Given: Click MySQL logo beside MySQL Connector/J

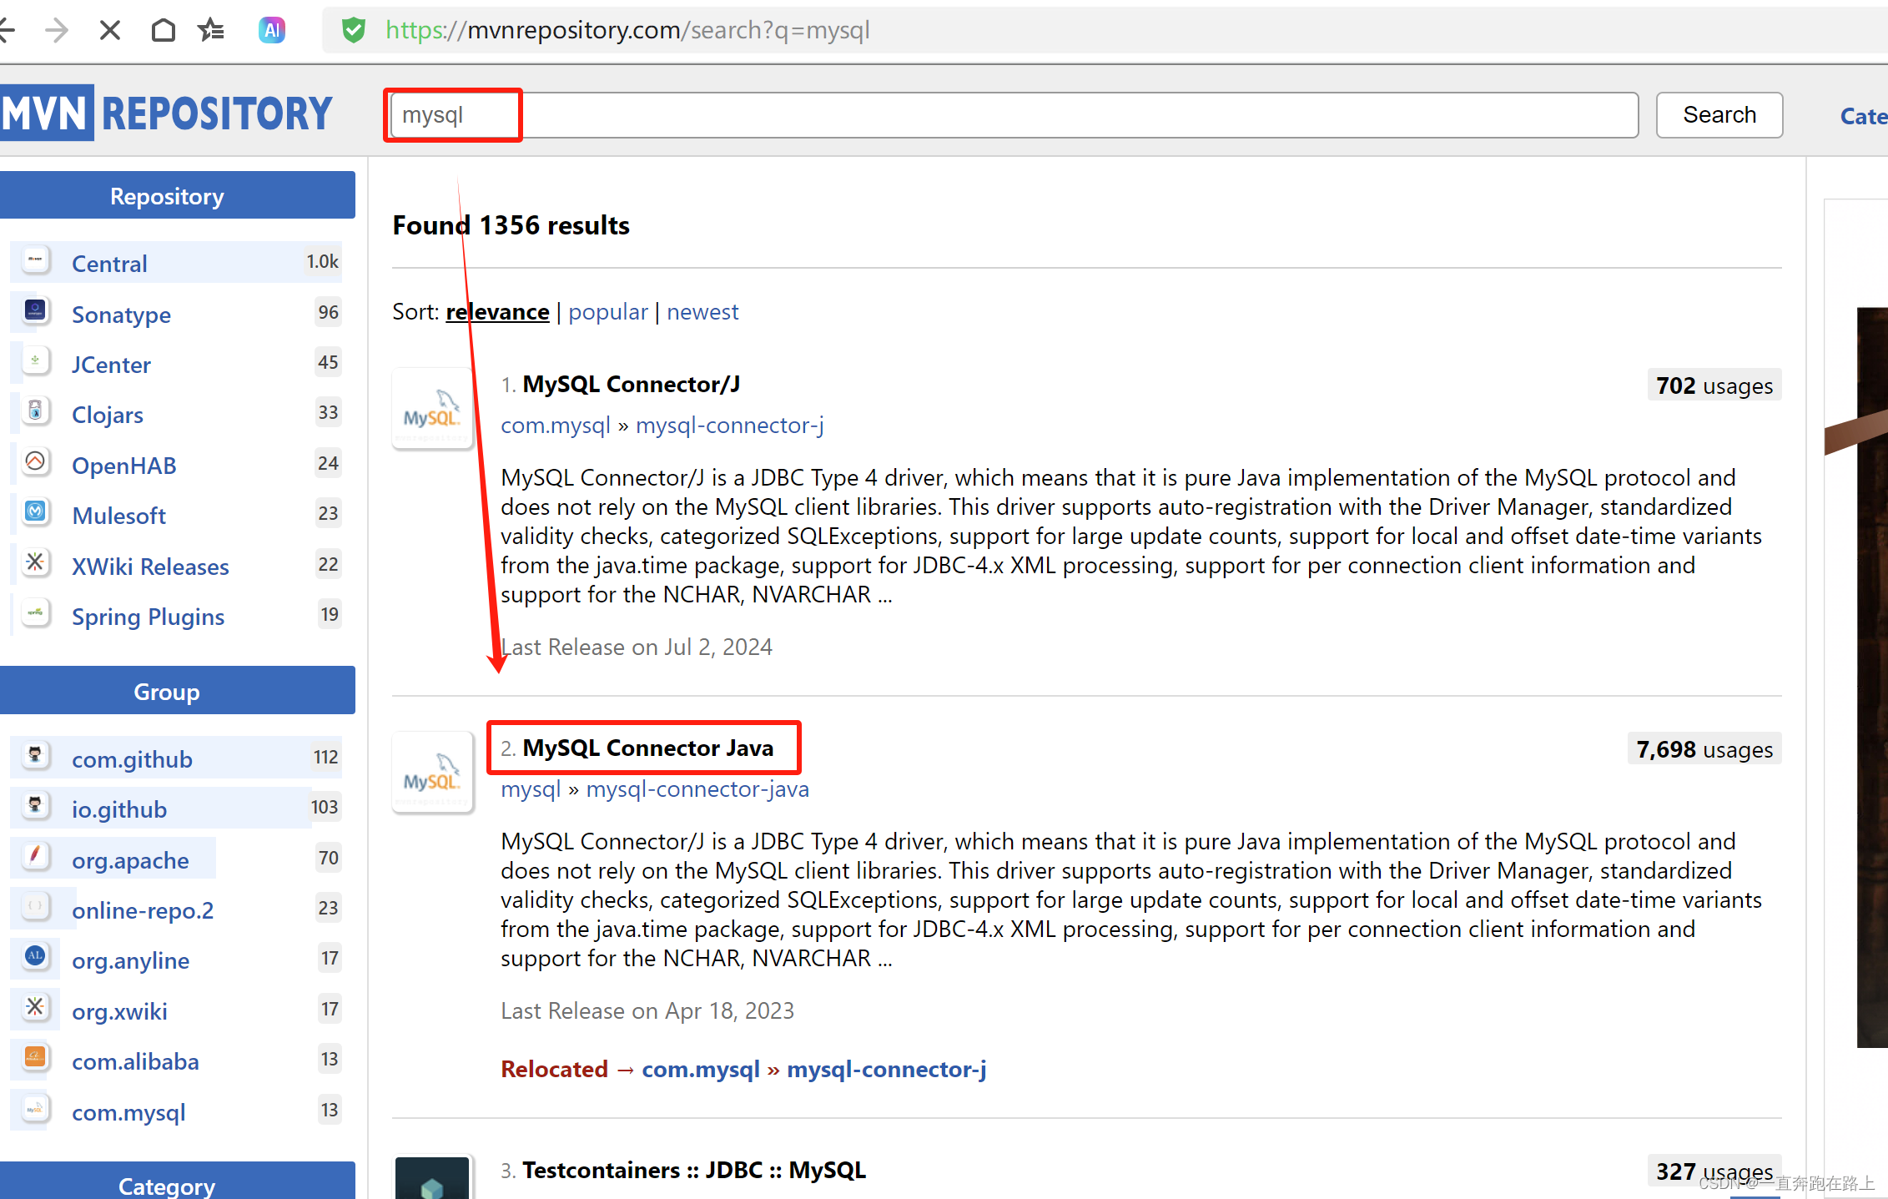Looking at the screenshot, I should 433,409.
